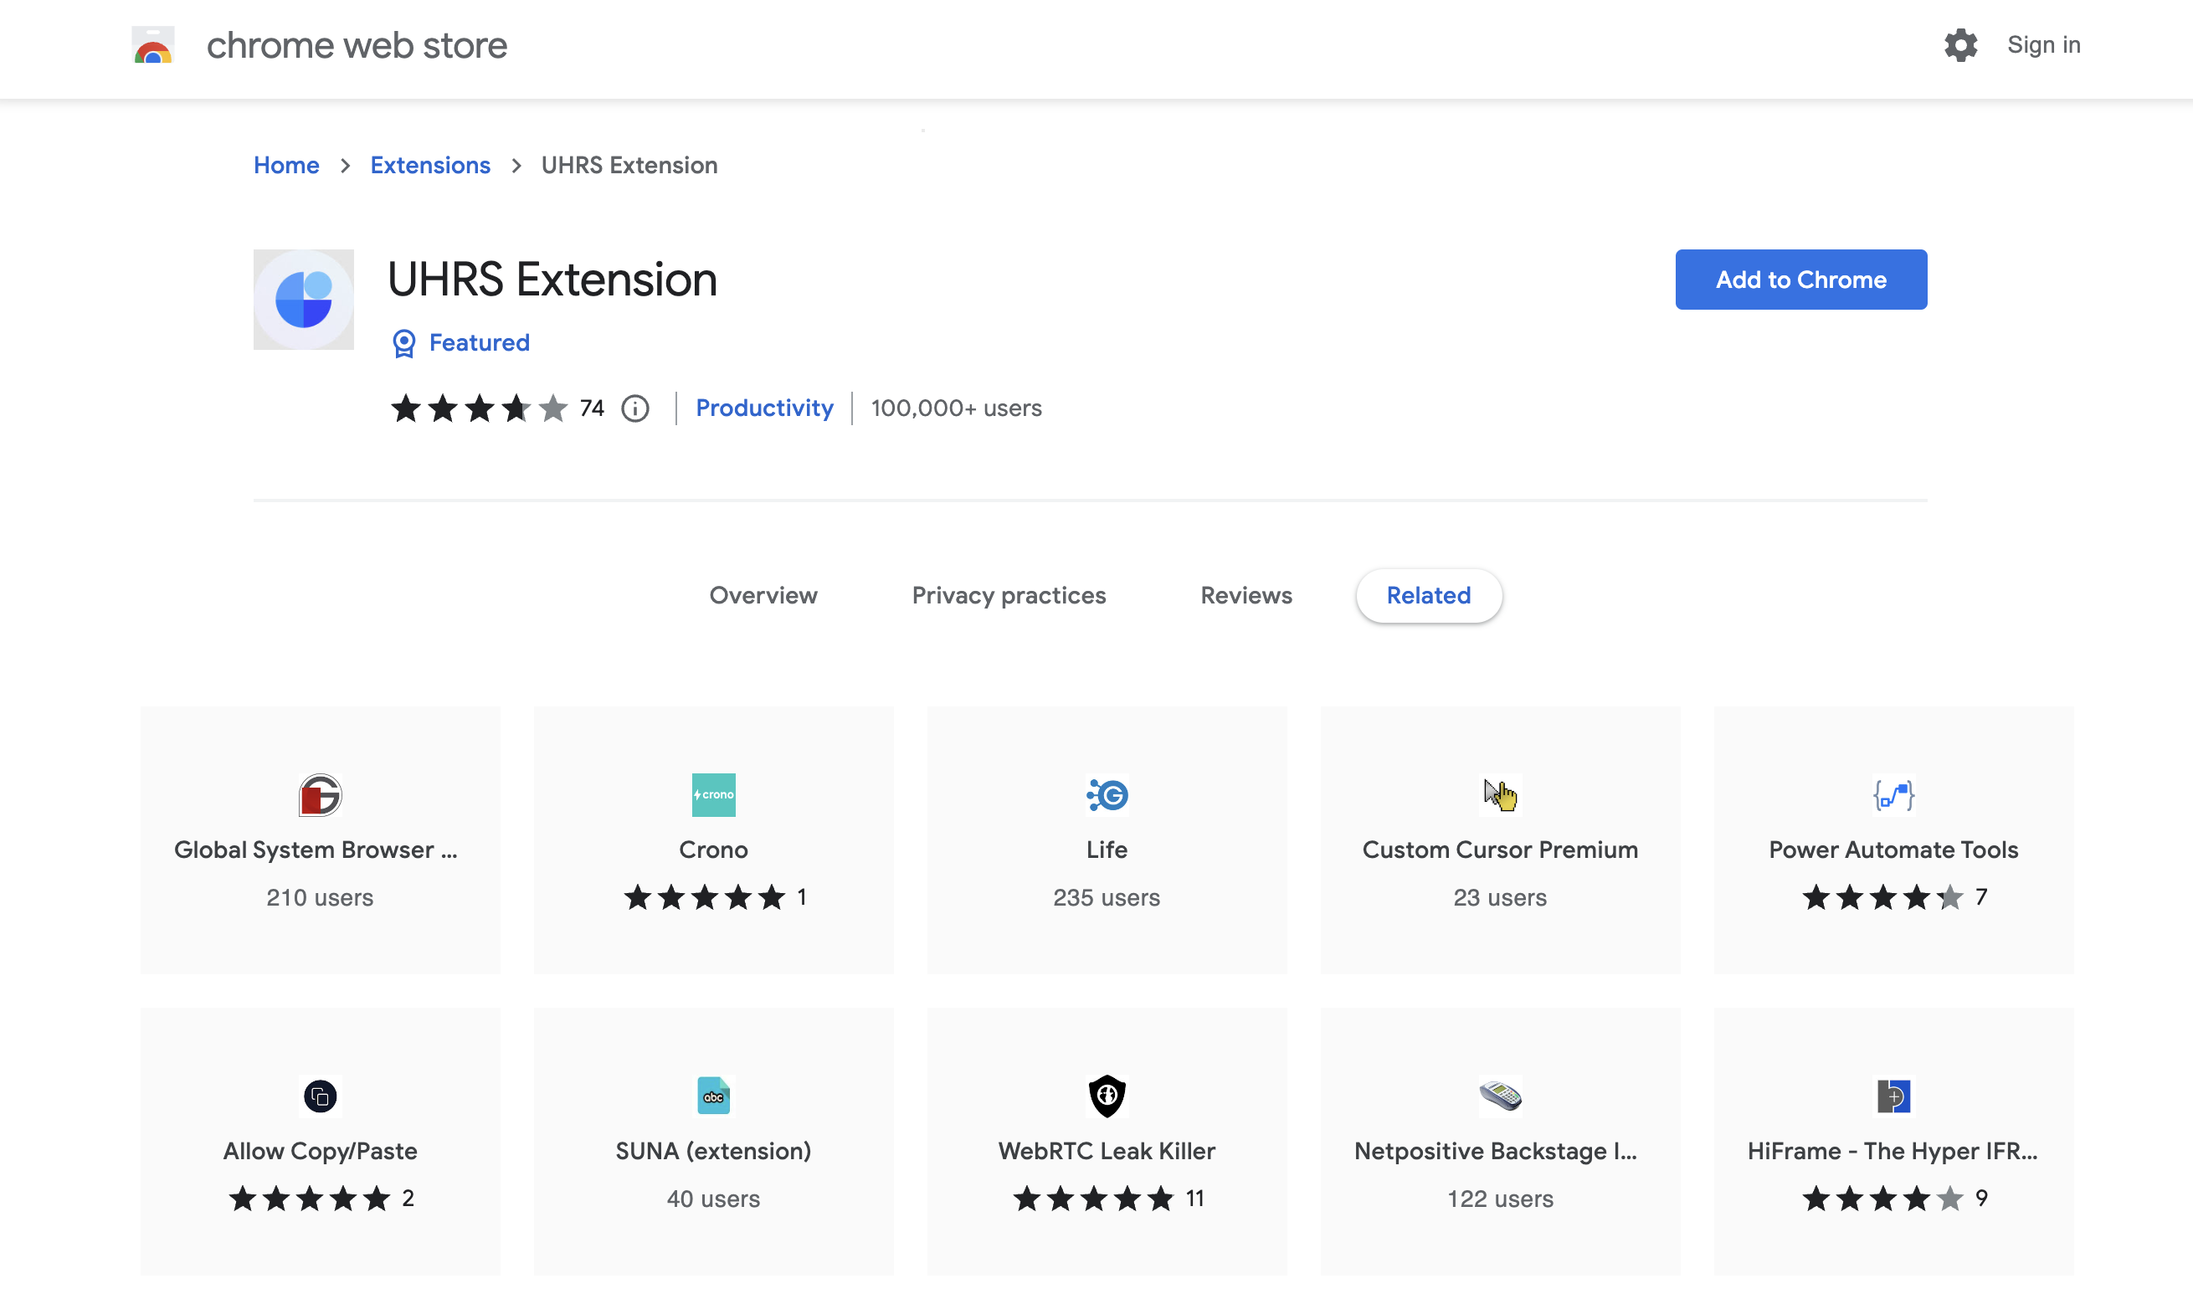
Task: Click the Power Automate Tools icon
Action: pos(1893,795)
